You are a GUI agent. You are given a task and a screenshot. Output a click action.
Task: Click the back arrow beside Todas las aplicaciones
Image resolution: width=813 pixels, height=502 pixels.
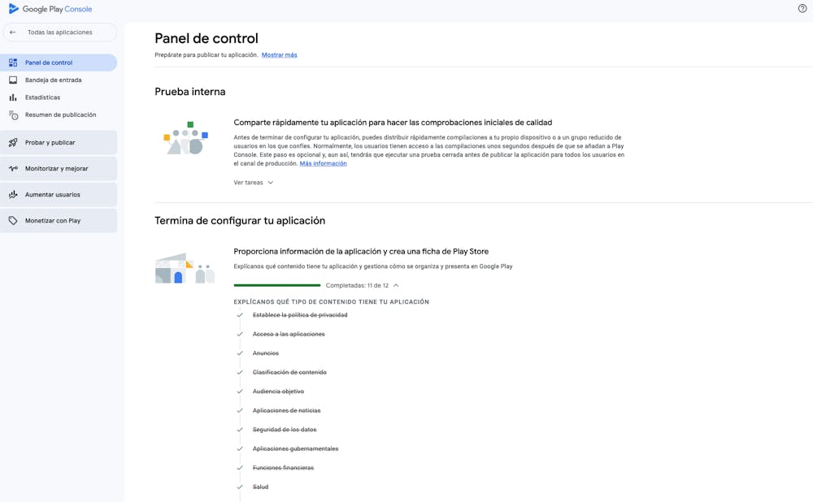point(13,32)
